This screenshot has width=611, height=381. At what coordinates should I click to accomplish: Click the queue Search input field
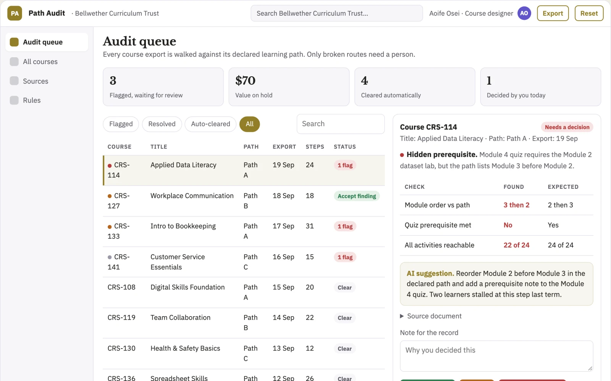pos(340,124)
